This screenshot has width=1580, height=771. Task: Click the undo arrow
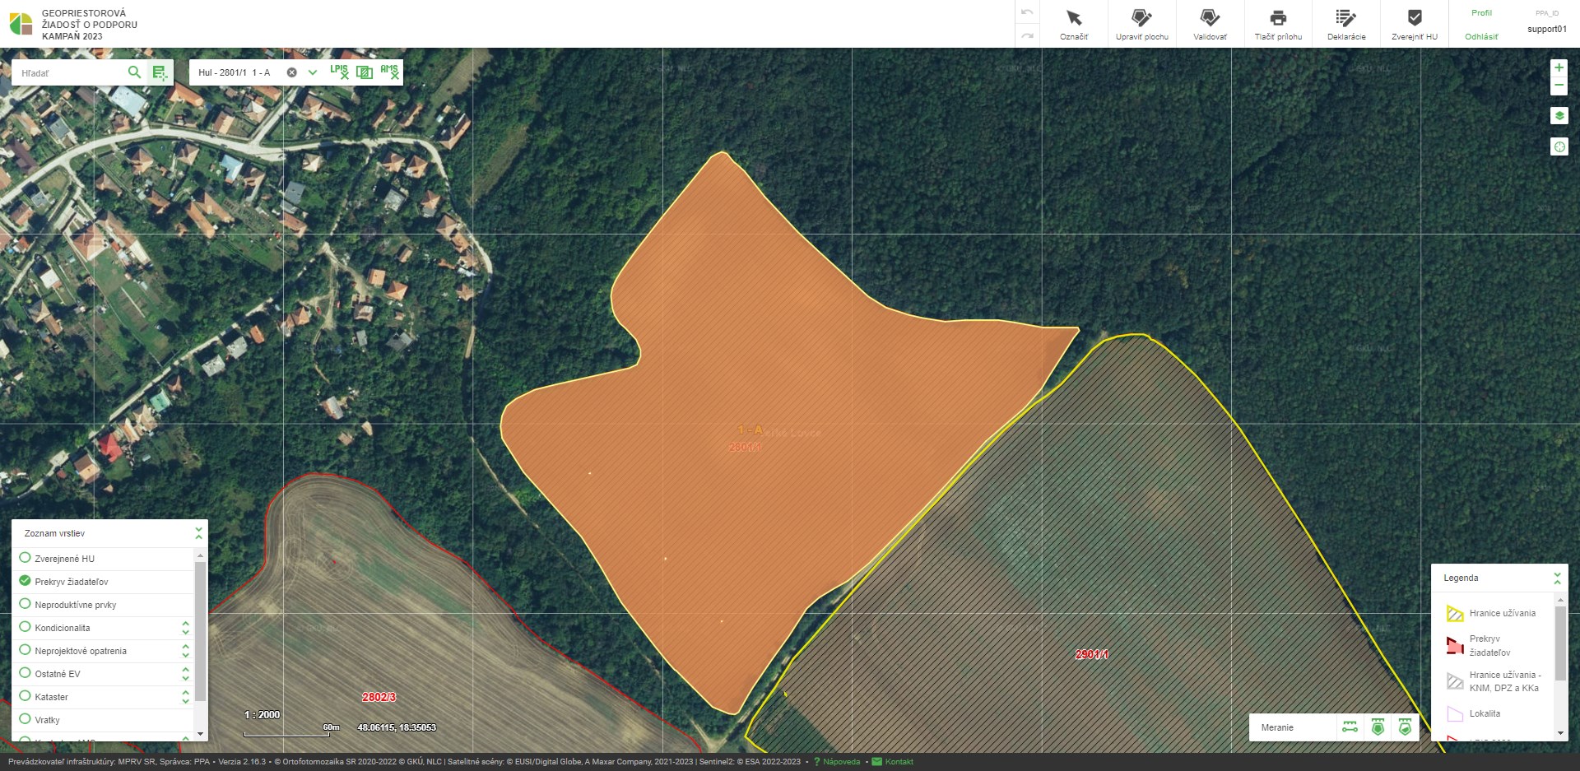click(x=1027, y=12)
